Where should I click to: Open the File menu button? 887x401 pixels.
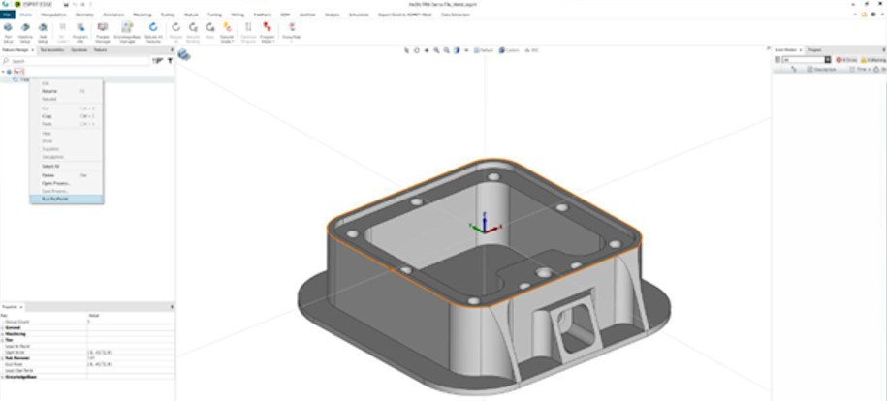(7, 15)
